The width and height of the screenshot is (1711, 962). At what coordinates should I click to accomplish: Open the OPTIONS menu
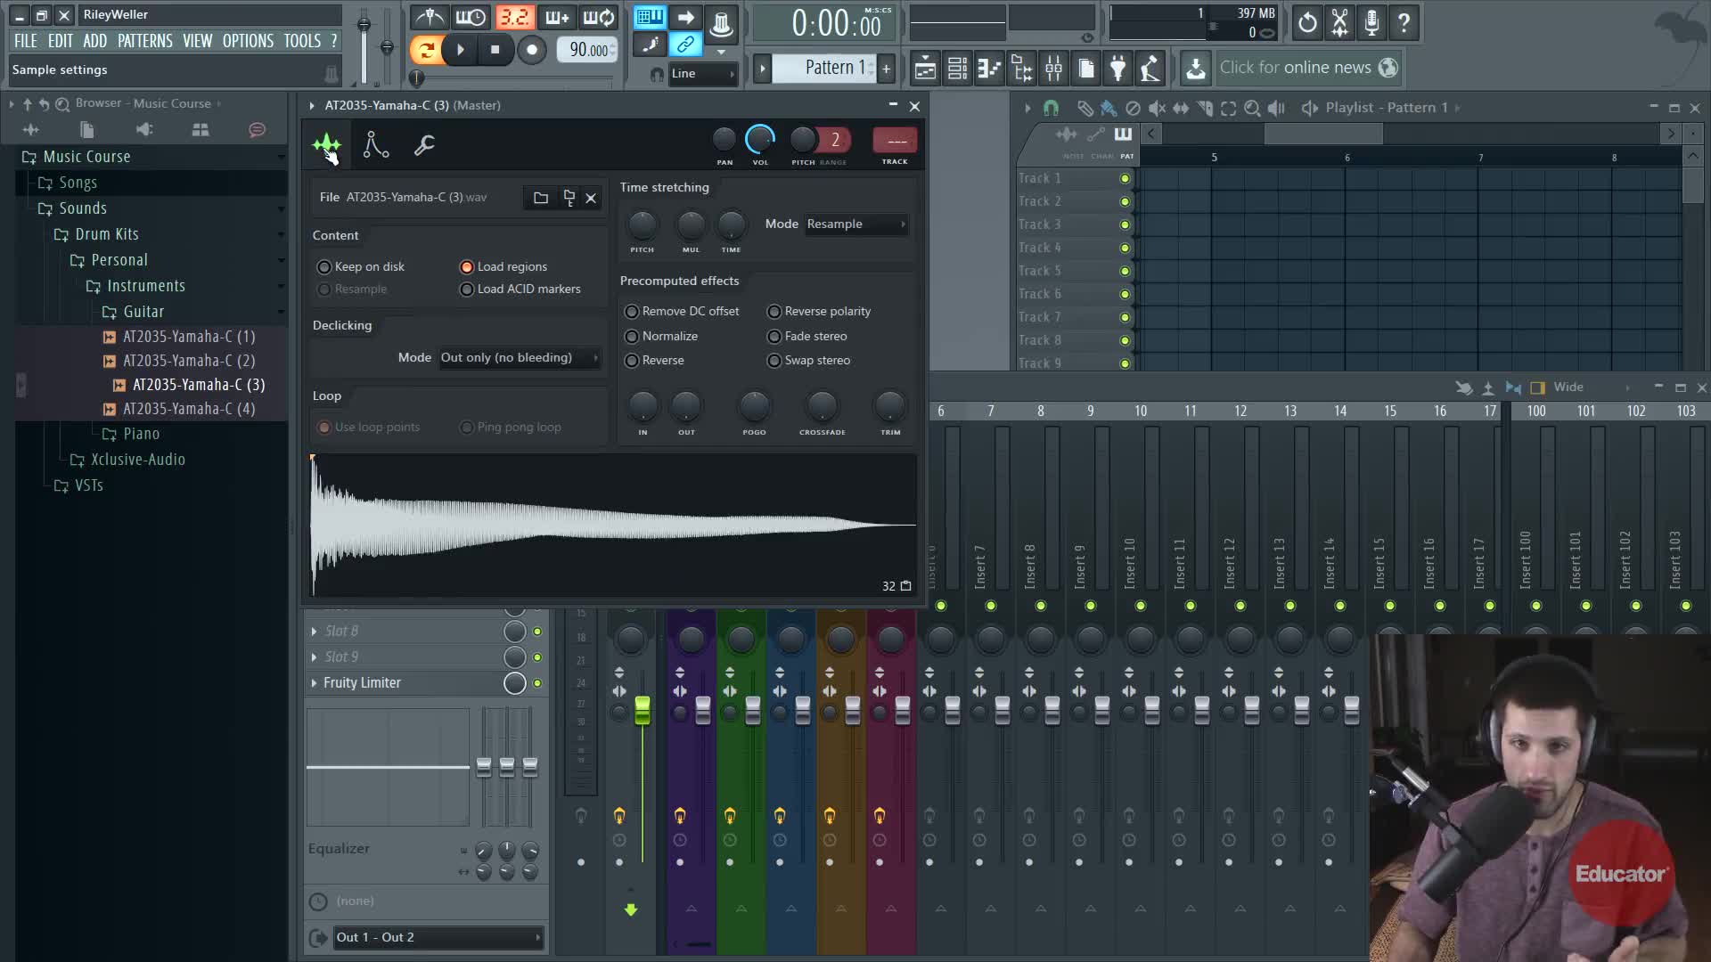click(248, 41)
